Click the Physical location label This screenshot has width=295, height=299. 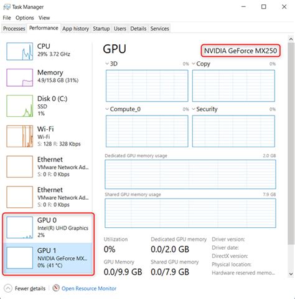pos(232,265)
